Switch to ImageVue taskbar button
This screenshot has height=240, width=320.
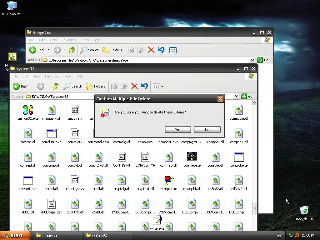(x=57, y=235)
